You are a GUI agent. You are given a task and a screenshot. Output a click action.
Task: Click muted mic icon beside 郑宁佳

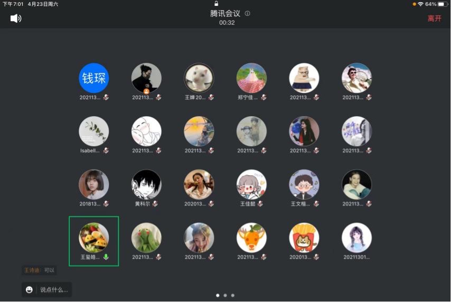[263, 97]
